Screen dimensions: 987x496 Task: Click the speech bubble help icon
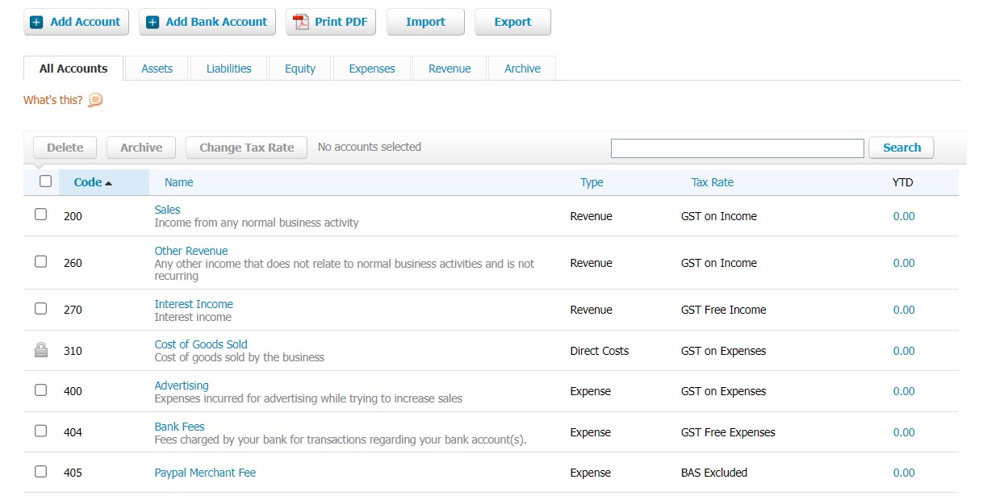[95, 101]
